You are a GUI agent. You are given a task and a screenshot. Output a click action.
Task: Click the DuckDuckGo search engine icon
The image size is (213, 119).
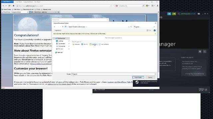coord(117,6)
